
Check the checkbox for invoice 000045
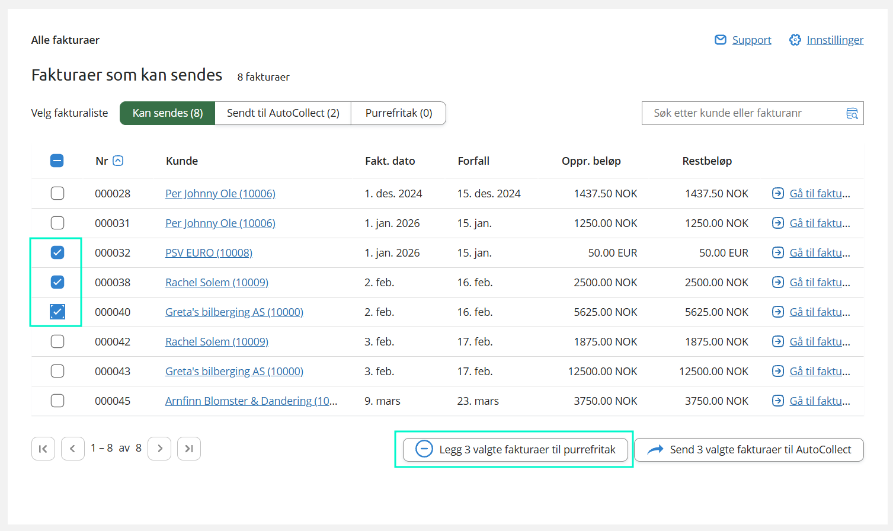pyautogui.click(x=57, y=401)
